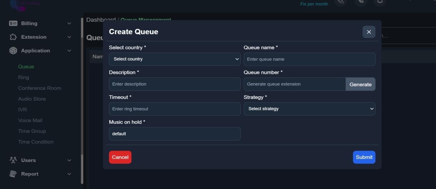
Task: Click the red Cancel button
Action: (x=120, y=157)
